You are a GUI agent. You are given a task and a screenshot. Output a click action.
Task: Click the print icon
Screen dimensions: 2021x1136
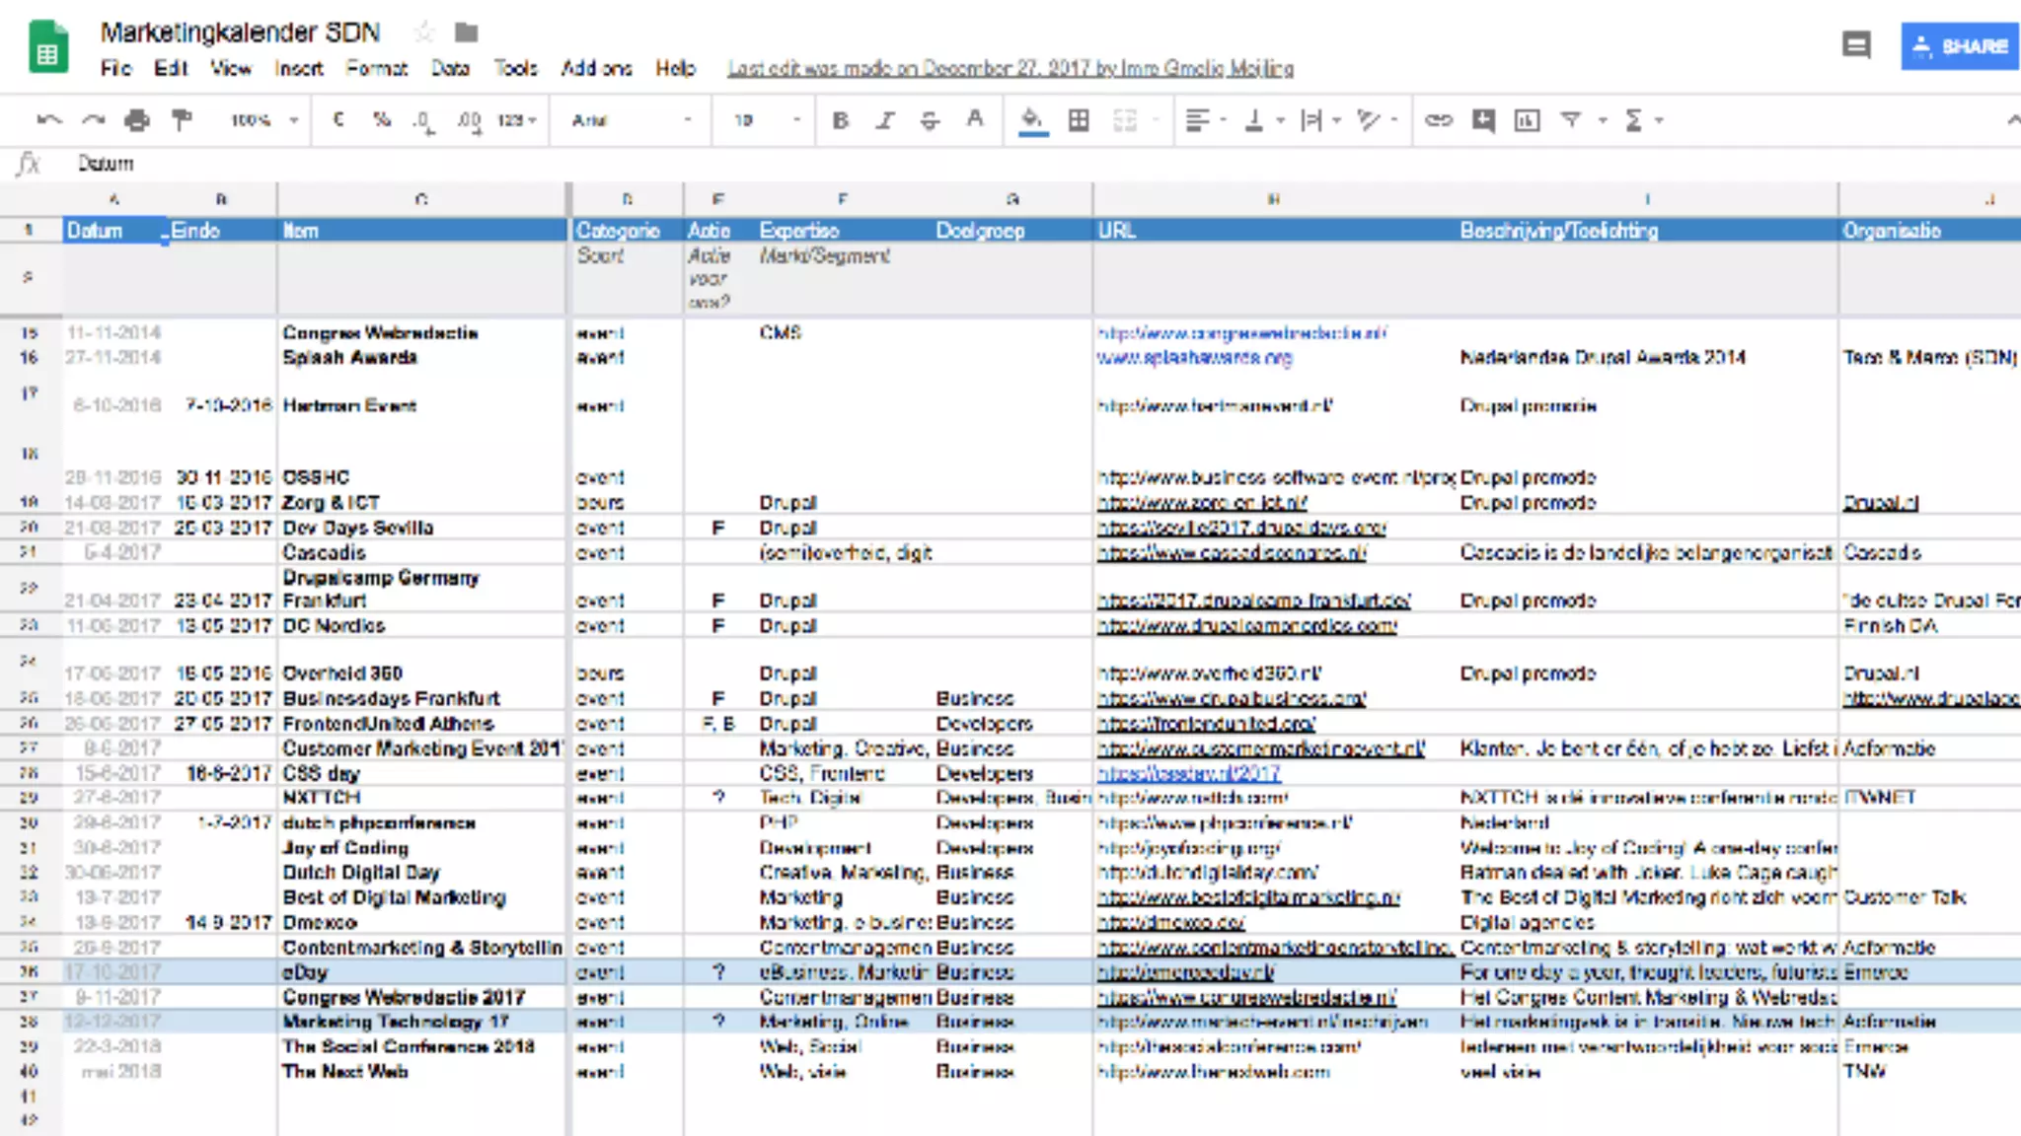pos(137,120)
